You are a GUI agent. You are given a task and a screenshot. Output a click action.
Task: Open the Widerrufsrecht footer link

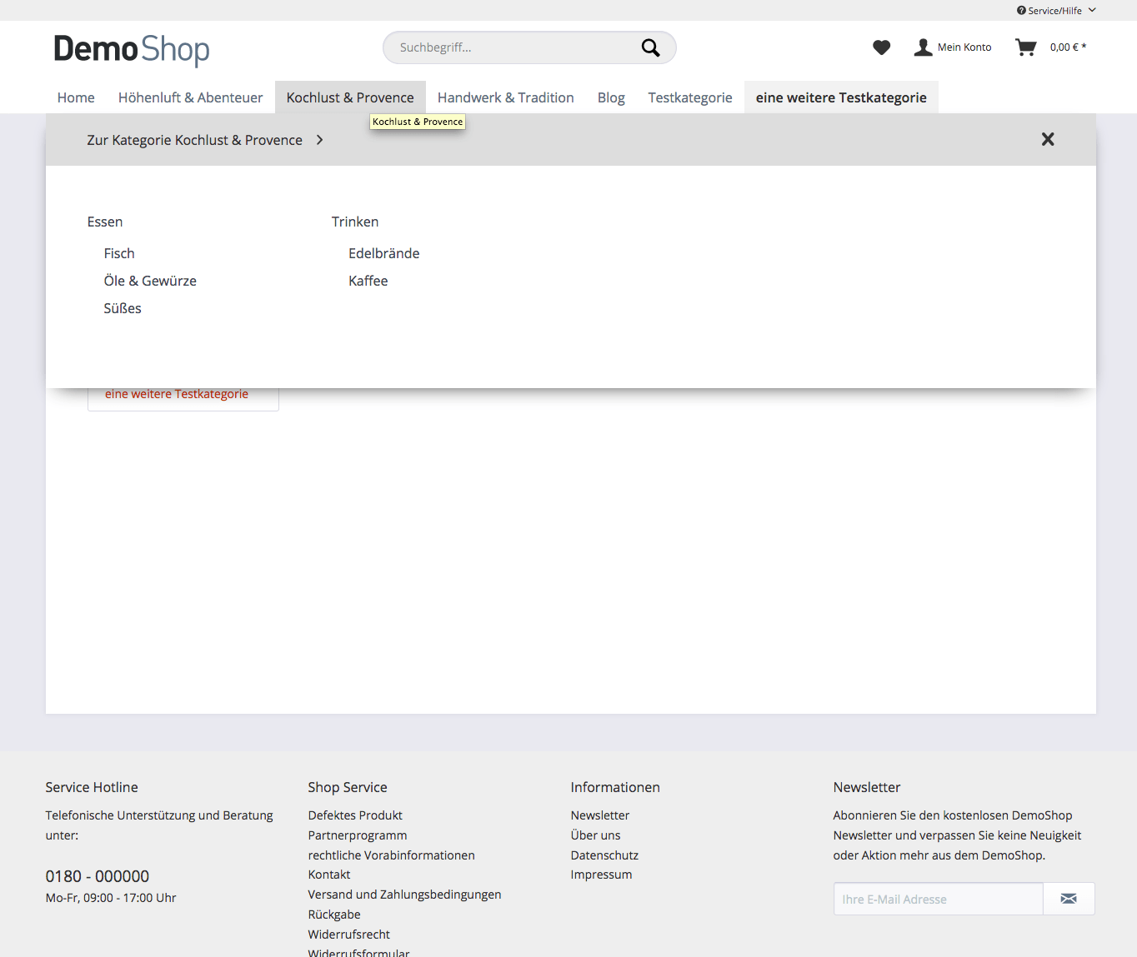coord(348,935)
